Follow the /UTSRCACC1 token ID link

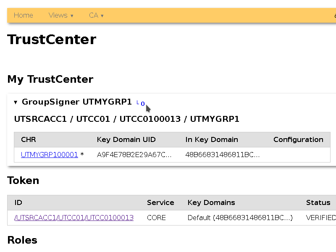[x=35, y=218]
